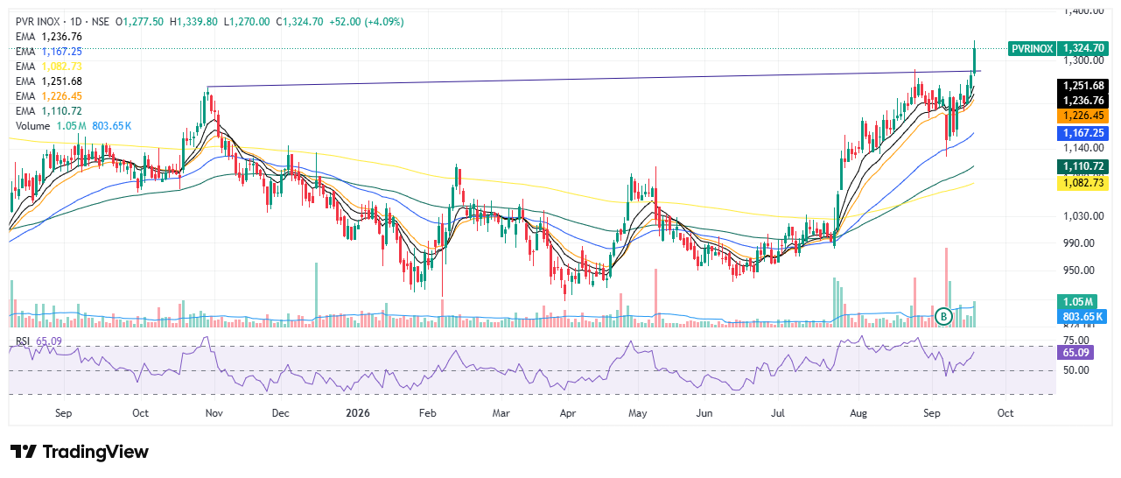Image resolution: width=1121 pixels, height=478 pixels.
Task: Click the circled B event marker
Action: point(943,316)
